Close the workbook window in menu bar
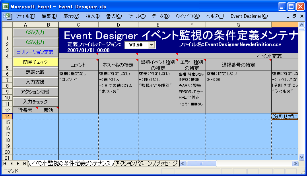 [302, 16]
